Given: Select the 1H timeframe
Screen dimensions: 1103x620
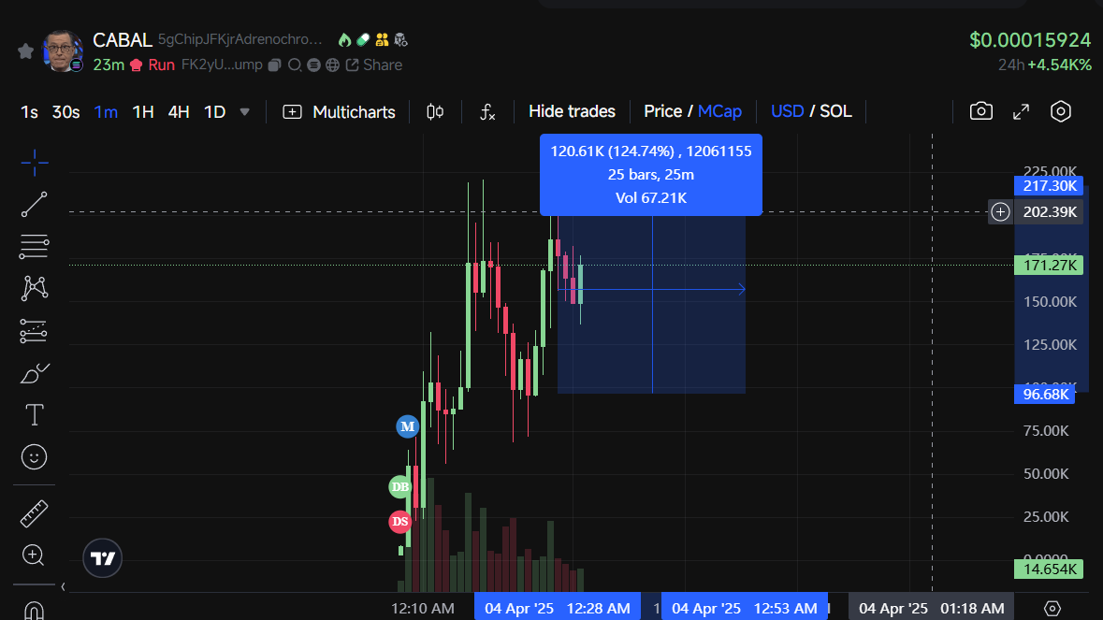Looking at the screenshot, I should pos(143,112).
